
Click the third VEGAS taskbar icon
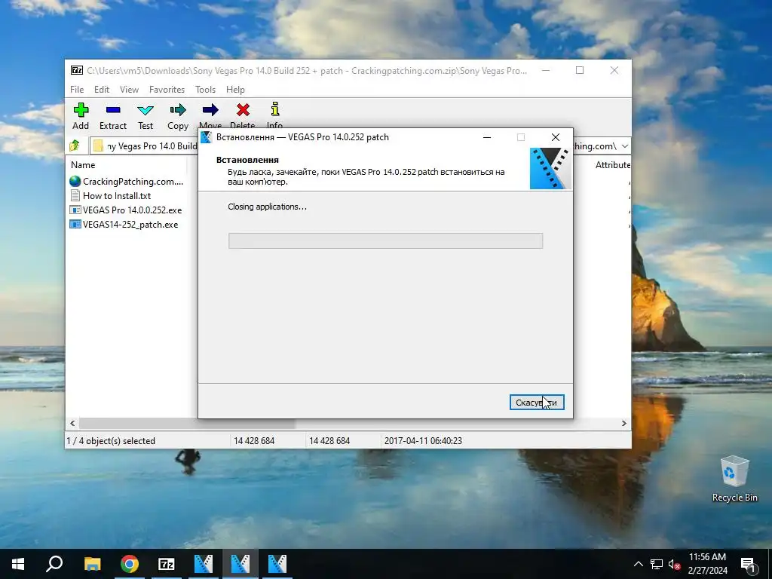coord(277,564)
